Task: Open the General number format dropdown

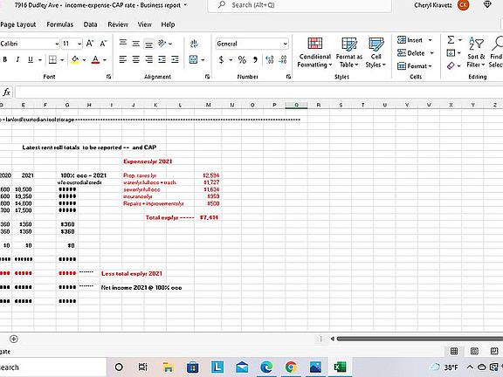Action: point(285,44)
